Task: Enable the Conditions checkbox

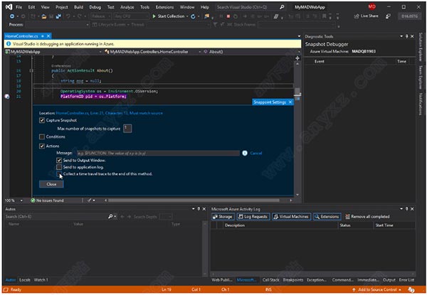Action: click(42, 136)
